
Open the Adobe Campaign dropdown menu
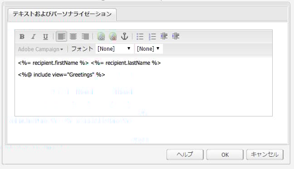40,49
